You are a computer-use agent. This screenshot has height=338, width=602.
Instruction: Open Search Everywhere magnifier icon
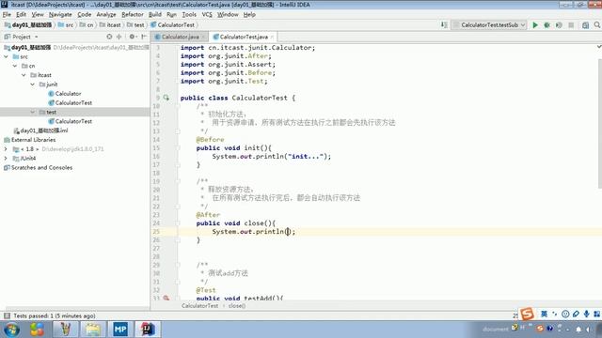[x=597, y=25]
